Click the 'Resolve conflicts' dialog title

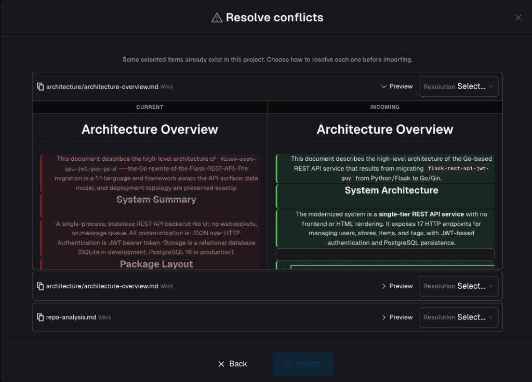[274, 17]
